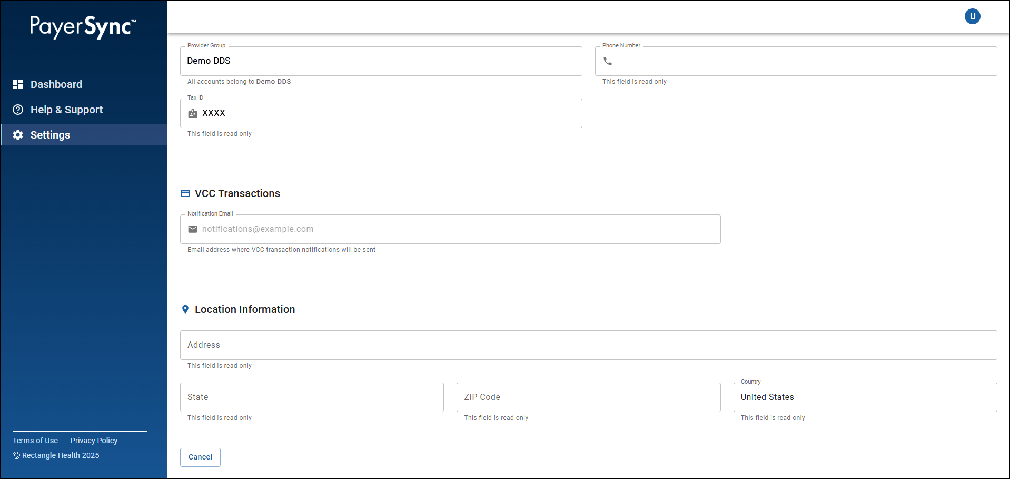This screenshot has width=1010, height=479.
Task: Click the phone icon in Phone Number field
Action: point(608,61)
